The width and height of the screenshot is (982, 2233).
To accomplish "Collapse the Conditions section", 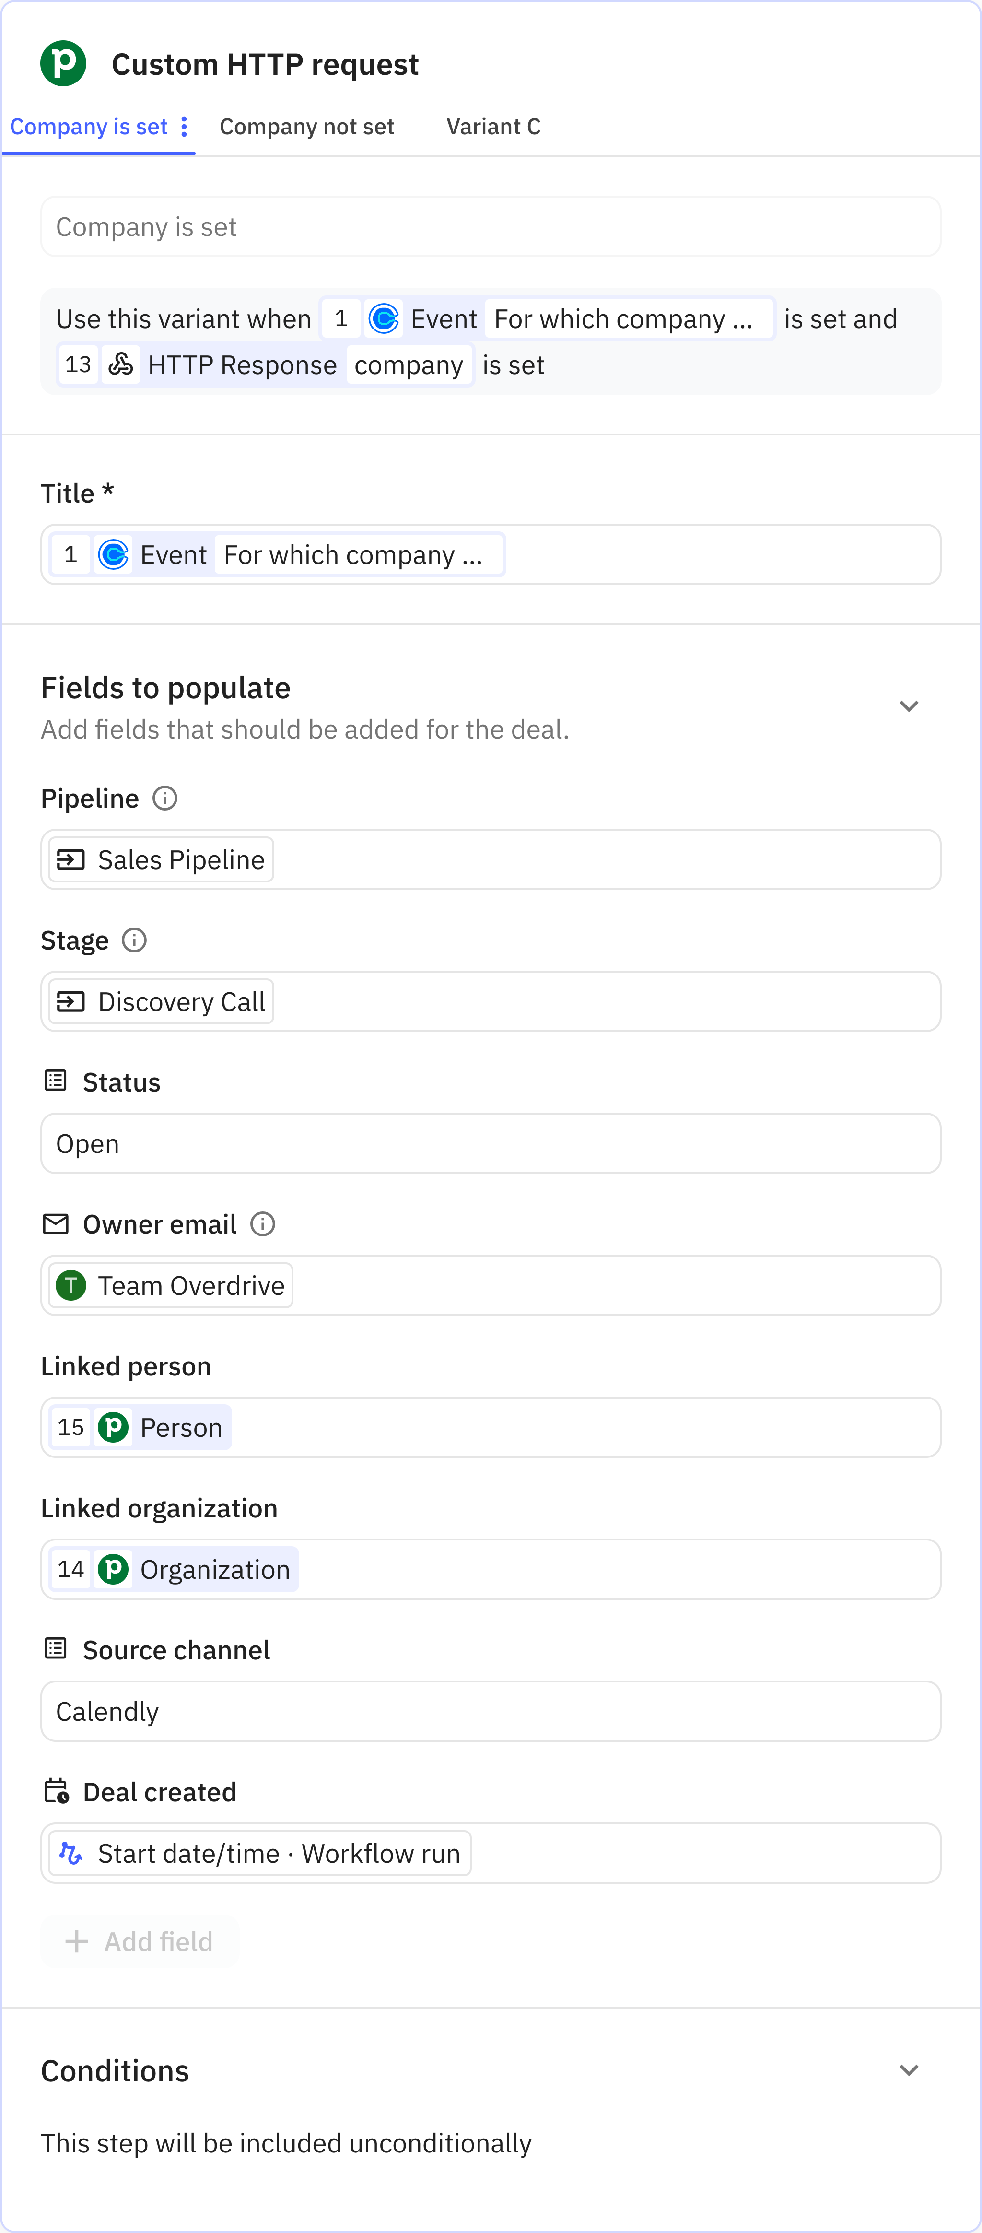I will click(908, 2070).
